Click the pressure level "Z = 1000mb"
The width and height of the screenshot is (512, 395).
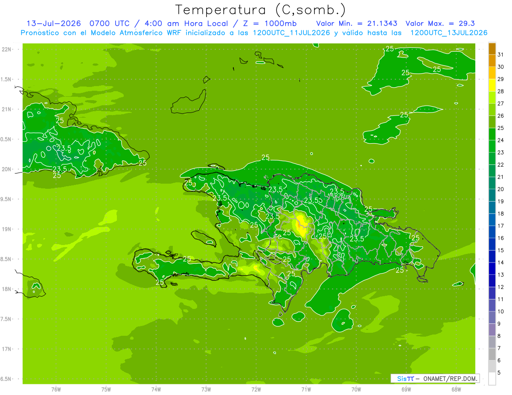270,23
